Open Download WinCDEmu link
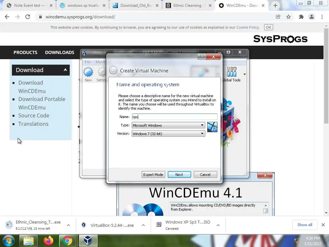329x247 pixels. 32,87
